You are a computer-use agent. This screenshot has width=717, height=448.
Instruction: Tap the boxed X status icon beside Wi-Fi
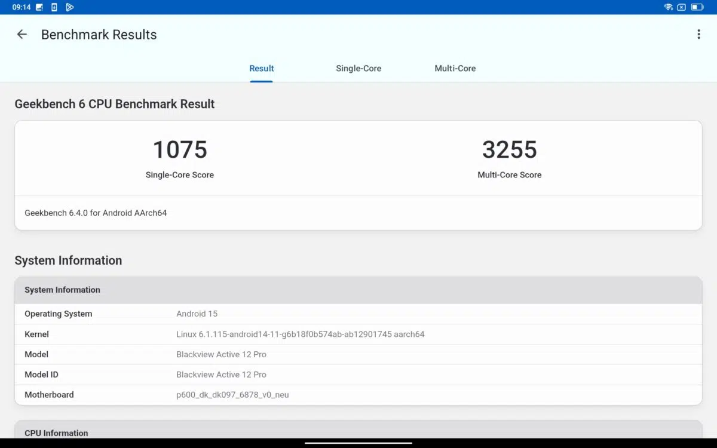pos(682,7)
